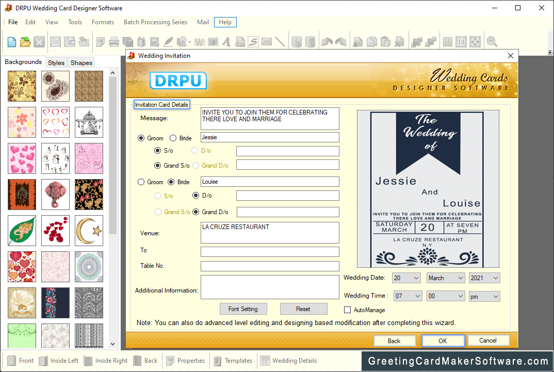The image size is (554, 372).
Task: Open the Batch Processing Series menu
Action: point(155,22)
